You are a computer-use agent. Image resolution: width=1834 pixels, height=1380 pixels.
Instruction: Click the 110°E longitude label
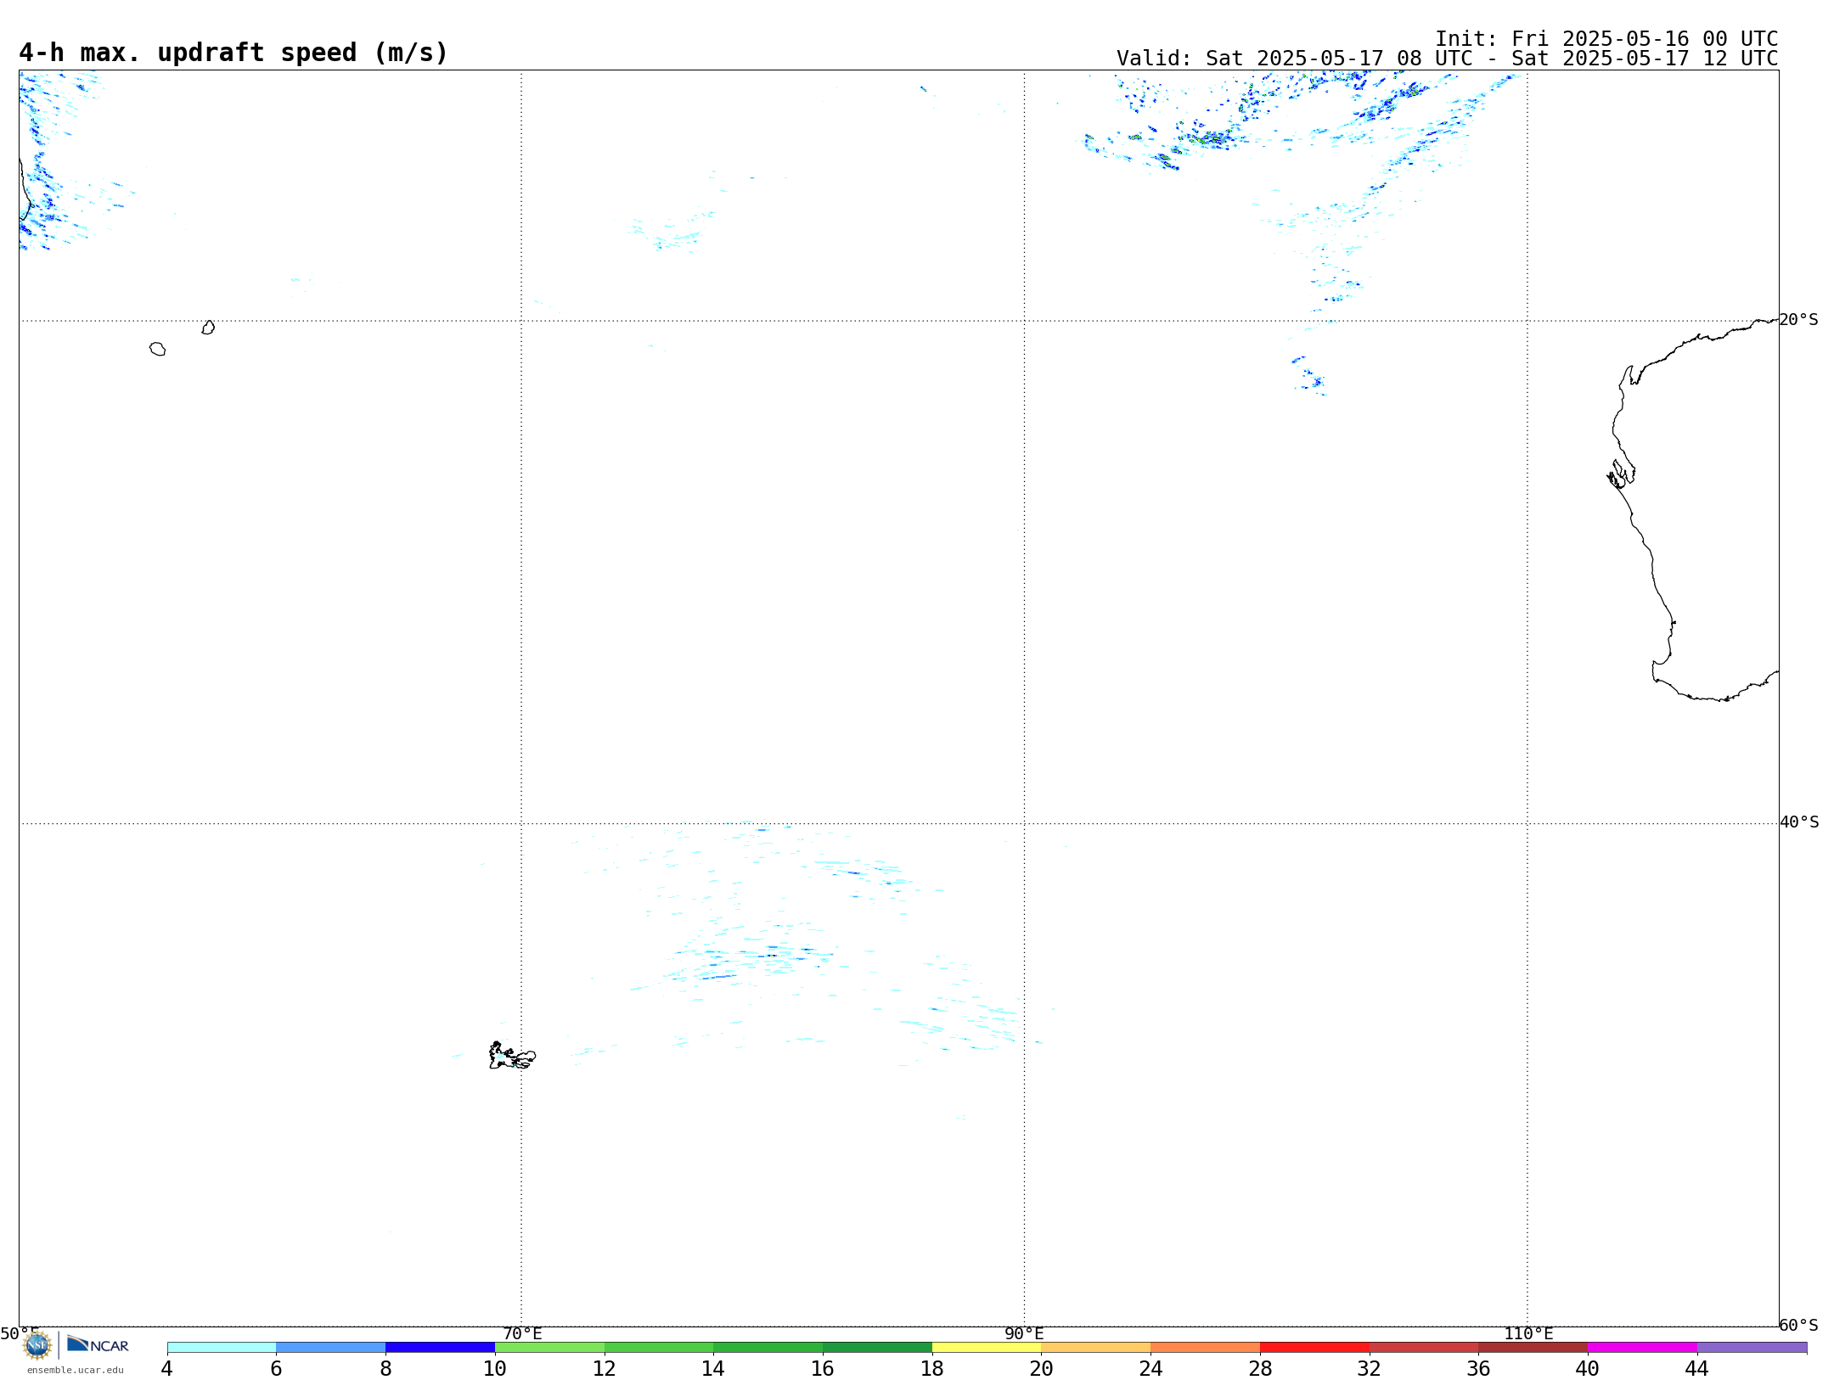tap(1528, 1334)
